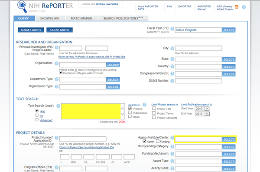Select the Or text logic radio
The width and height of the screenshot is (260, 172).
37,115
